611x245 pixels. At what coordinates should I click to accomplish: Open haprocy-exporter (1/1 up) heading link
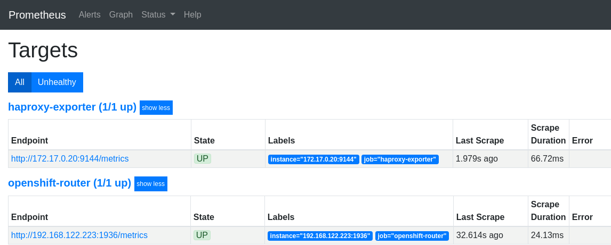point(72,107)
